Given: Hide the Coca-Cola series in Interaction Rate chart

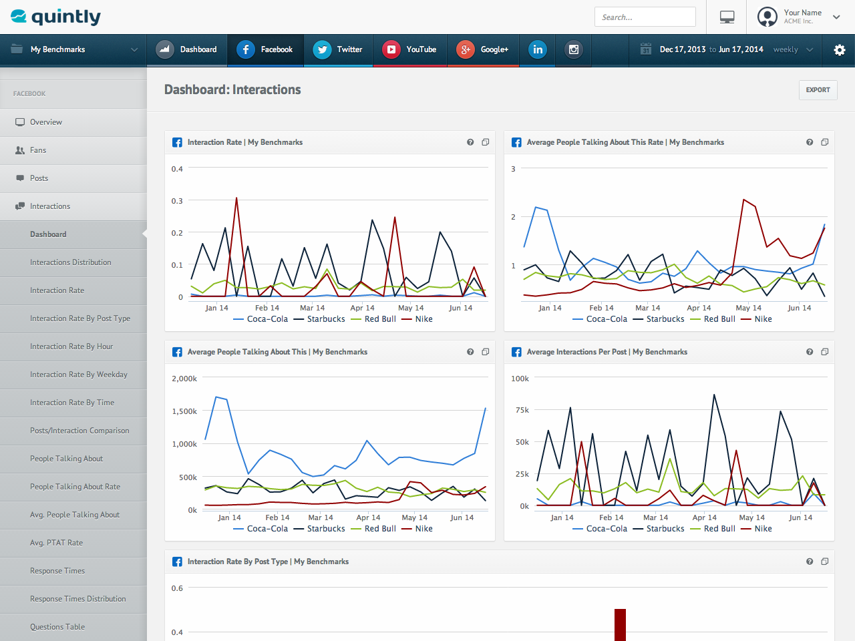Looking at the screenshot, I should [x=264, y=319].
